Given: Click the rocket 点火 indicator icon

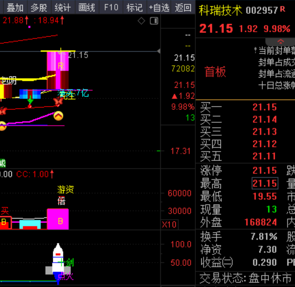Looking at the screenshot, I should 58,263.
